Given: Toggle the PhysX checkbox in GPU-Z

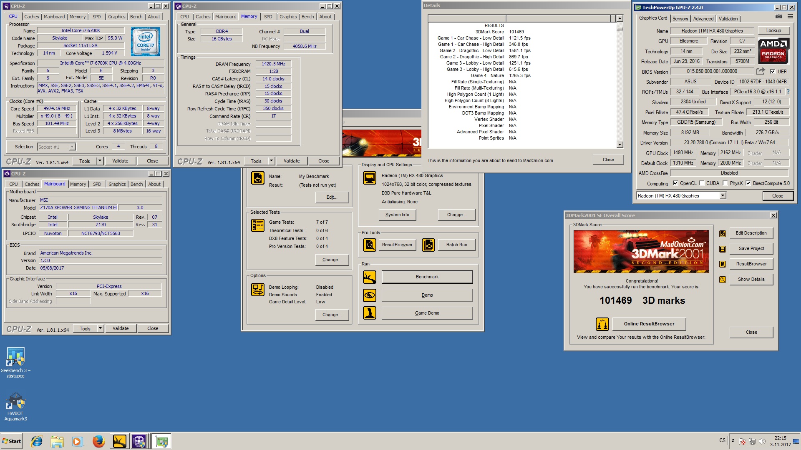Looking at the screenshot, I should point(725,183).
